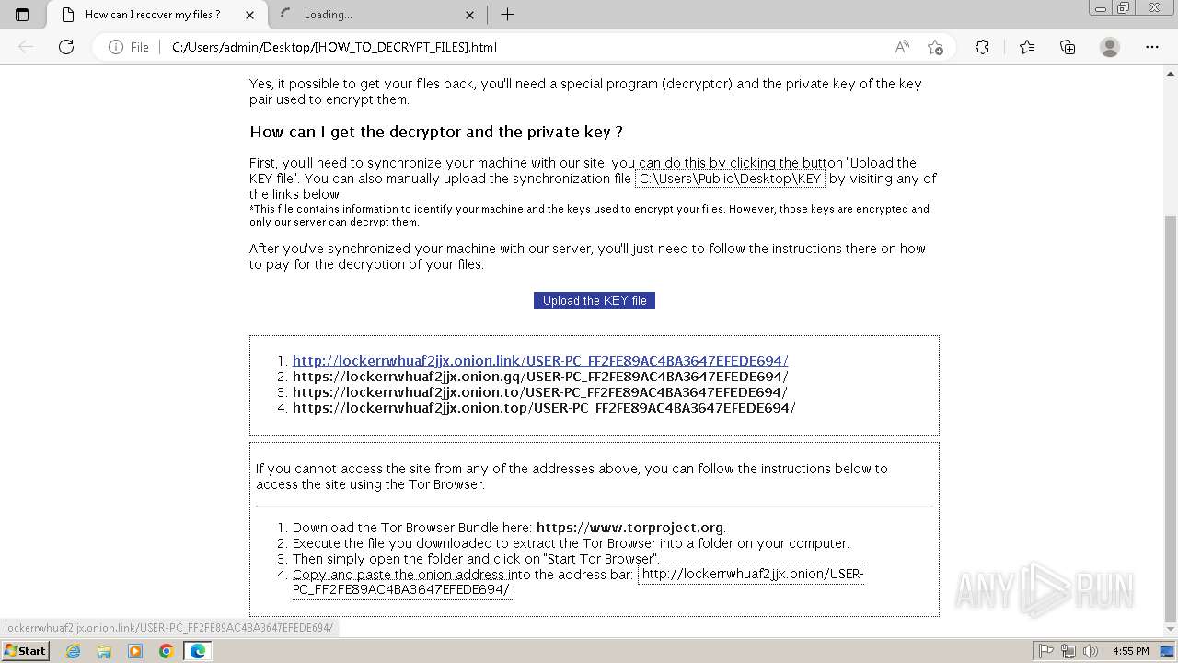Click the scrollbar down arrow

click(x=1171, y=632)
